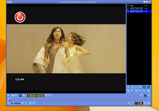Add a file to the playlist with plus
Viewport: 159px width, 111px height.
(133, 87)
